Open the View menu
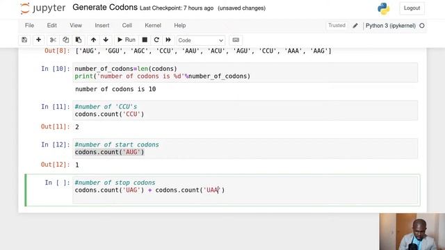The image size is (445, 250). coord(76,26)
